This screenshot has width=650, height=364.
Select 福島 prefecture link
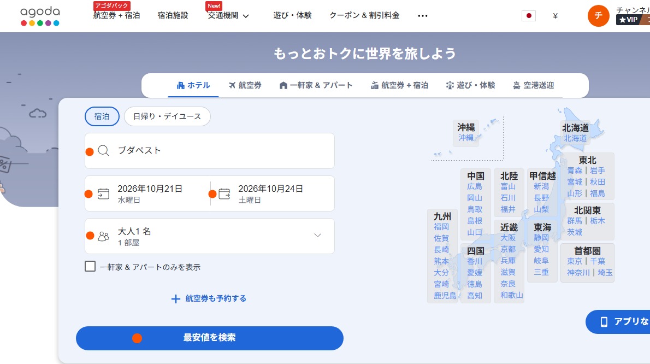point(598,193)
